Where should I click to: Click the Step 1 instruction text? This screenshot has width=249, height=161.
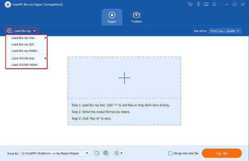(x=121, y=105)
